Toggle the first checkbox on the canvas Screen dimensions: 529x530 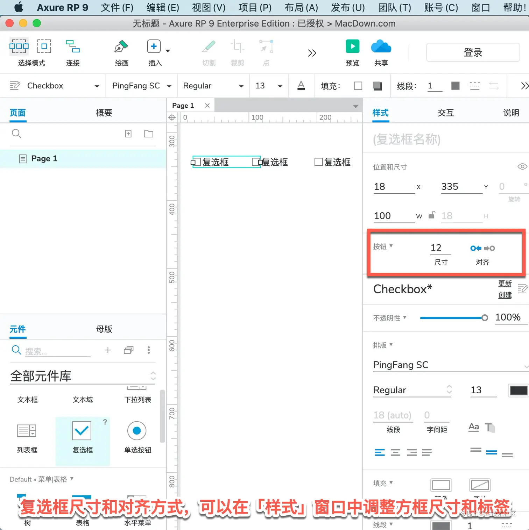click(x=197, y=162)
